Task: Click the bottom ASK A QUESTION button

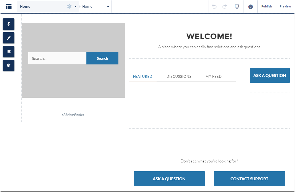Action: pyautogui.click(x=169, y=179)
